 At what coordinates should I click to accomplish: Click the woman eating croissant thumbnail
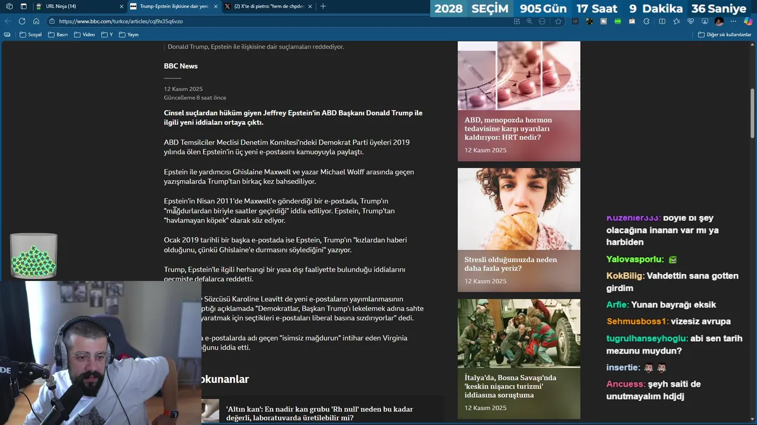tap(519, 209)
